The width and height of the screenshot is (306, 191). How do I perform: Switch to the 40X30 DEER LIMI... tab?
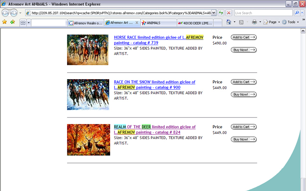point(195,23)
